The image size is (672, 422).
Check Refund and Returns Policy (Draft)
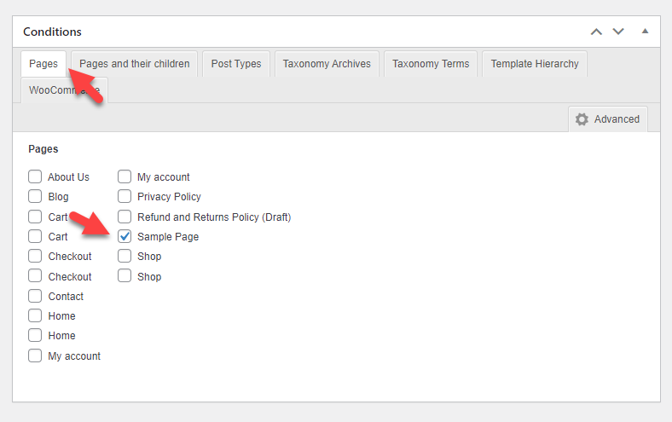[125, 217]
